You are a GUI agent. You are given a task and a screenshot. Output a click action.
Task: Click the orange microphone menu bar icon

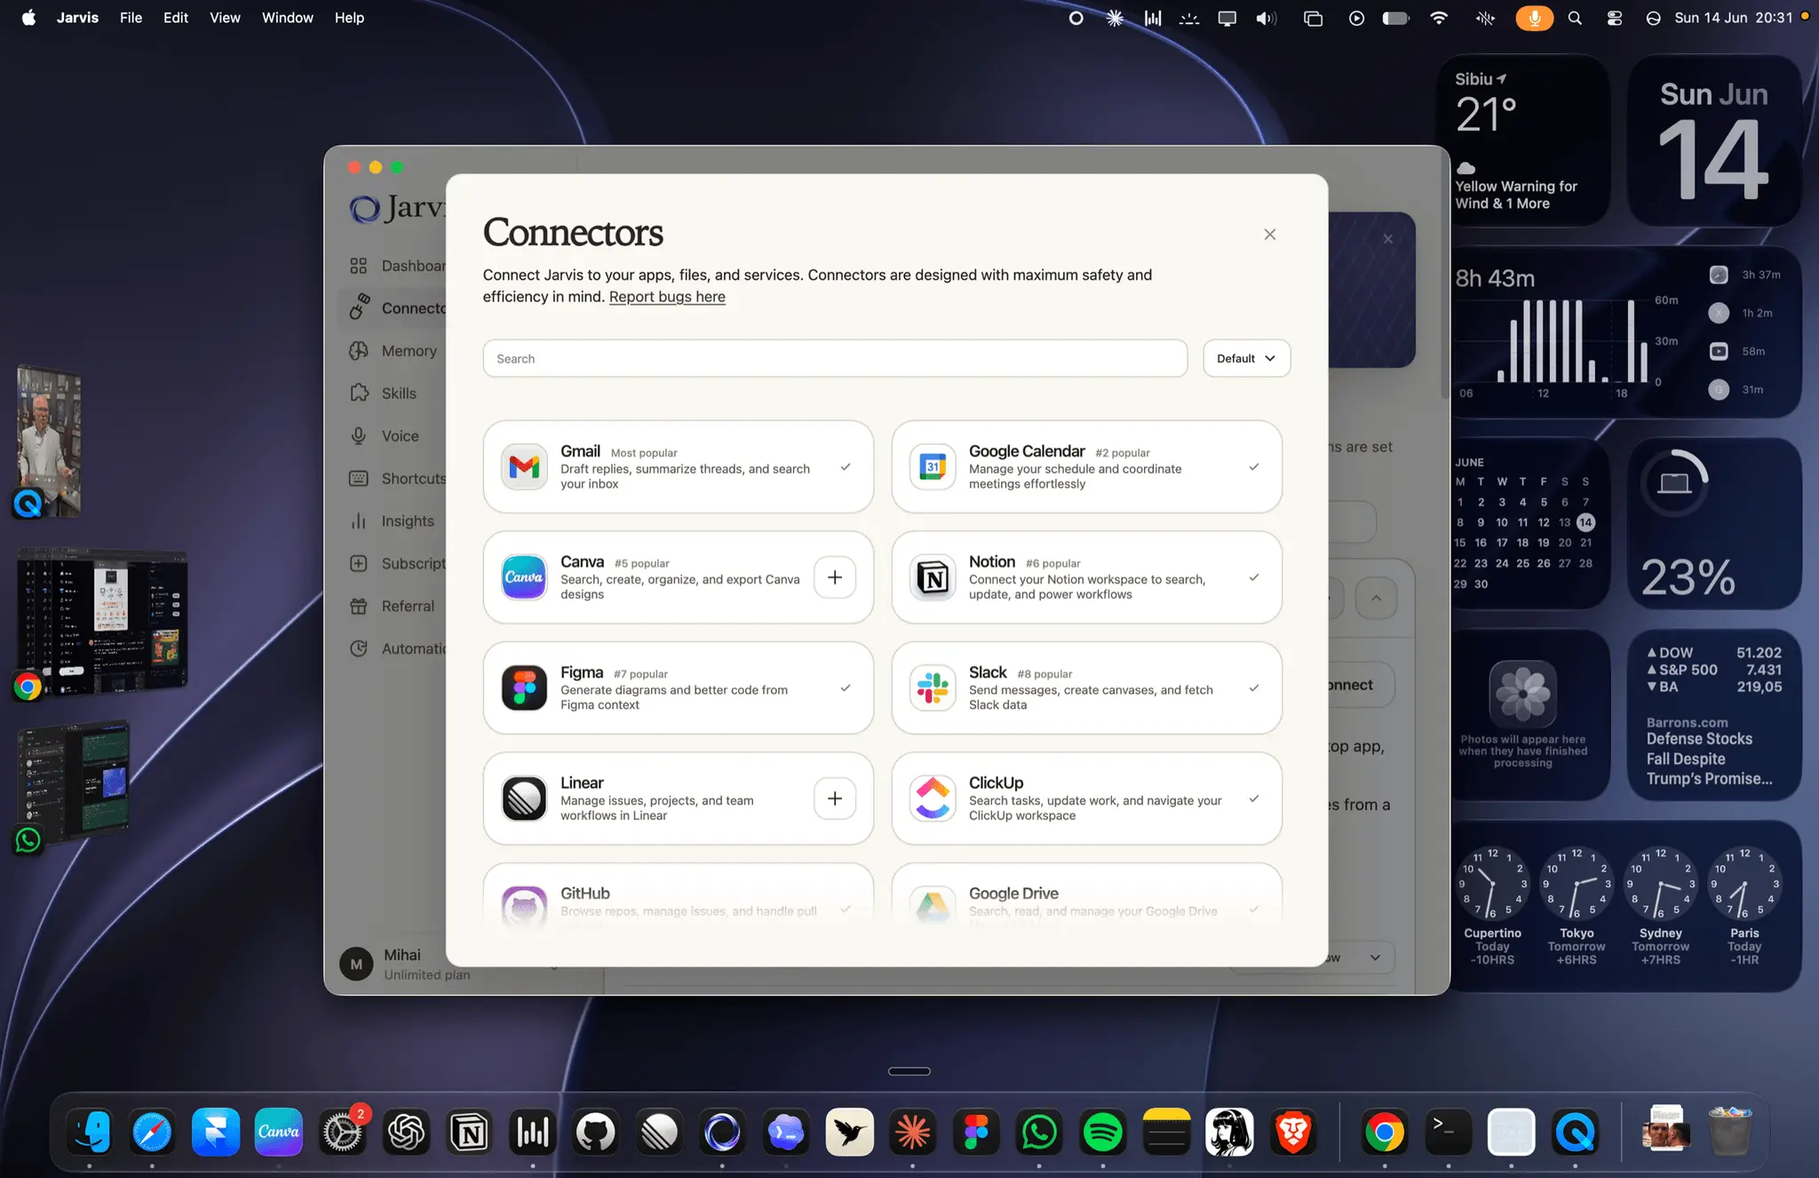(1534, 18)
